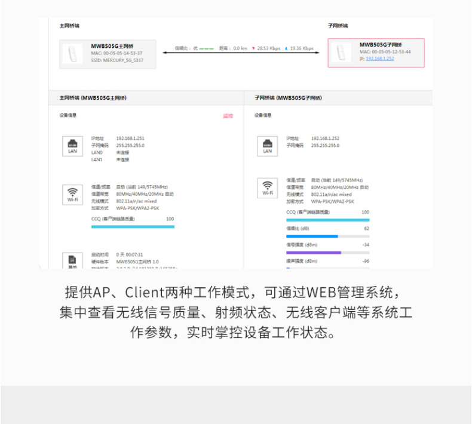
Task: Click the 设备信息 heading in 主网桥端 panel
Action: [x=68, y=115]
